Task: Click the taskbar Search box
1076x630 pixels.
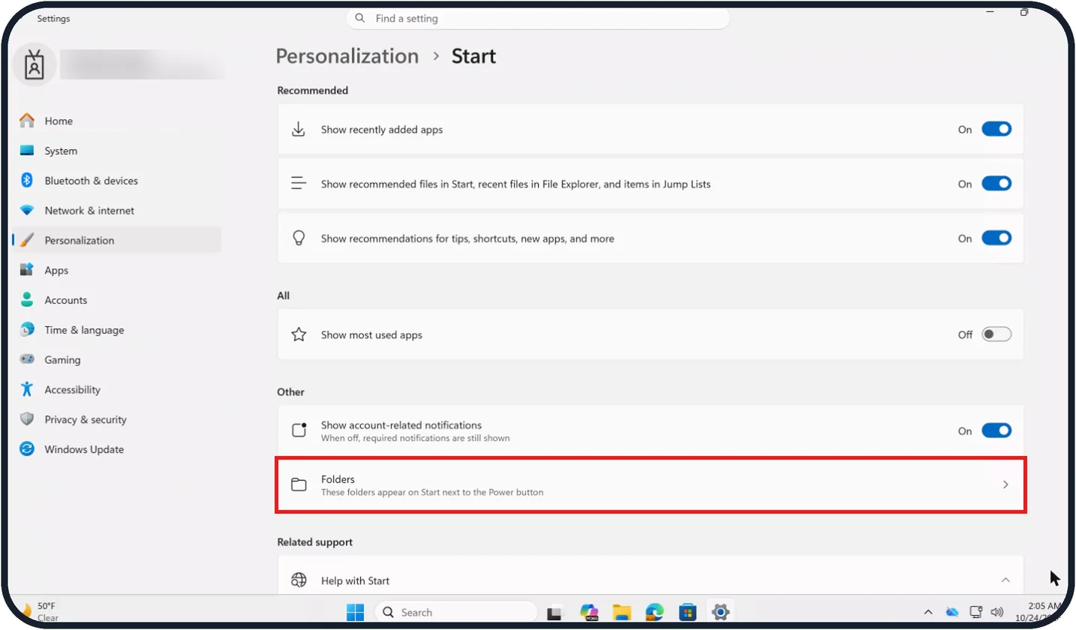Action: click(455, 612)
